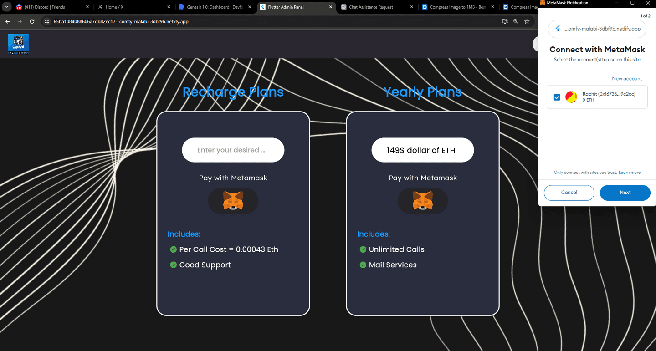Click the Rachit account avatar icon

click(571, 97)
